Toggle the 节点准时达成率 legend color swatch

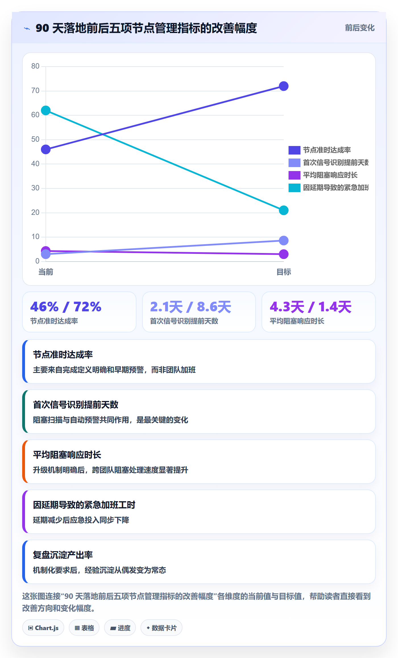point(294,150)
